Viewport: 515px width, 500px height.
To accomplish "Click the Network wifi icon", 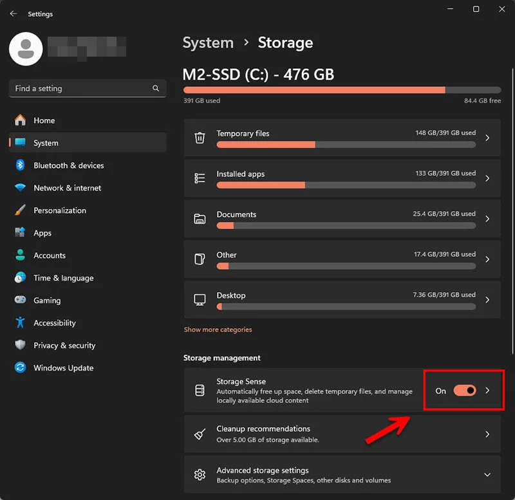I will click(21, 187).
